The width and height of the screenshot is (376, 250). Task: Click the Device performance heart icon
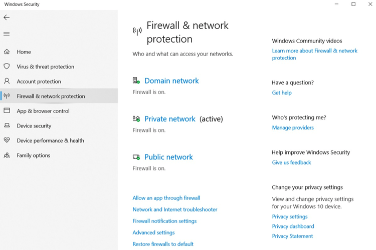click(x=7, y=140)
